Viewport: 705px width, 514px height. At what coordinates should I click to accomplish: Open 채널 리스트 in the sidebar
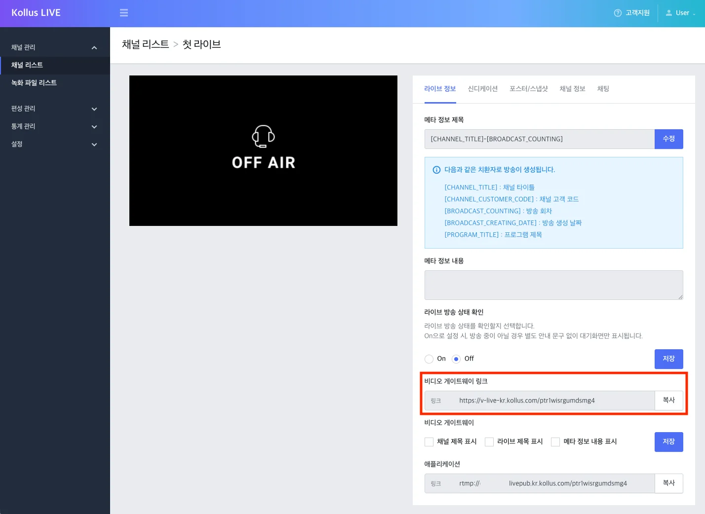click(x=55, y=65)
